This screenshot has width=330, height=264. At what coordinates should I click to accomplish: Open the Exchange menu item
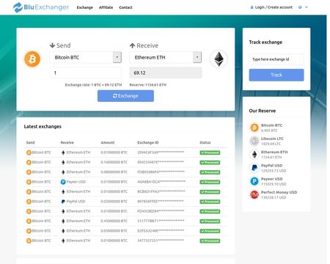85,7
